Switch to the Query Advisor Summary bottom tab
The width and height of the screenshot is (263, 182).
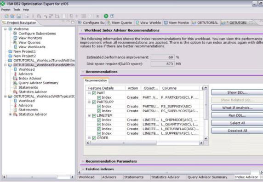(207, 177)
